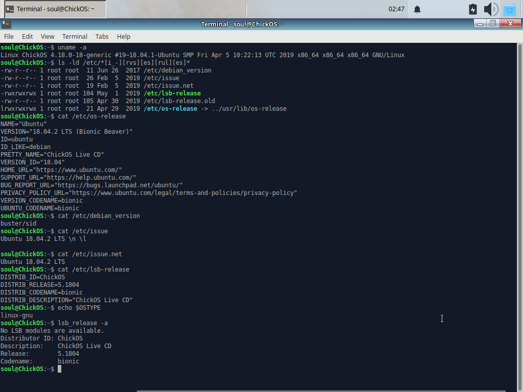Screen dimensions: 523x392
Task: Click the '/etc/lsb-release.old' listing row
Action: tap(108, 101)
